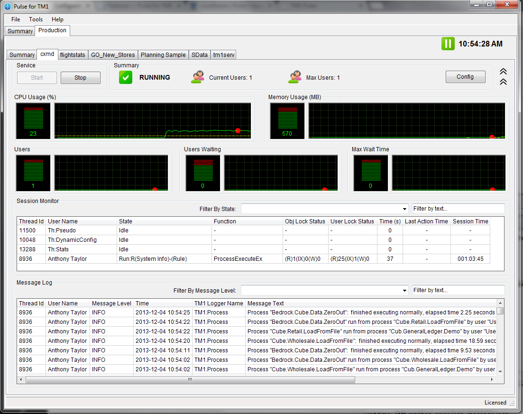Viewport: 523px width, 414px height.
Task: Click the Message Log horizontal scrollbar
Action: 190,380
